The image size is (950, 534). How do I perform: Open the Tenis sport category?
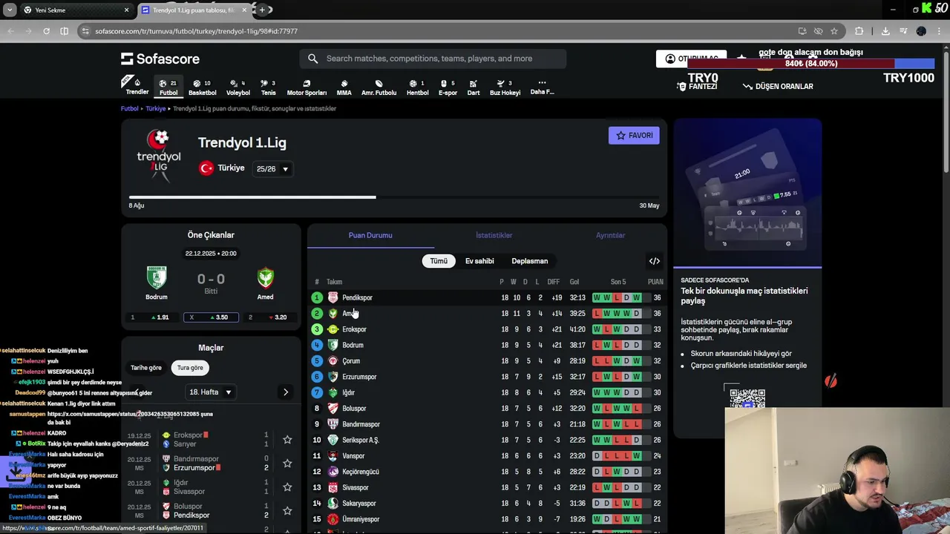pos(268,87)
